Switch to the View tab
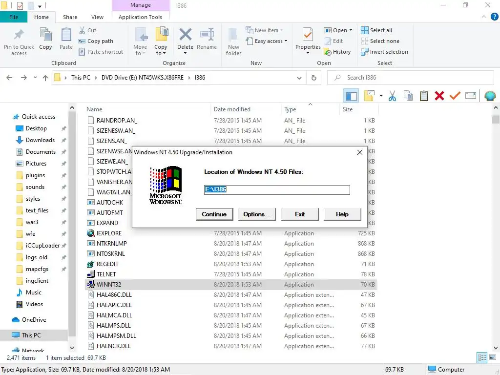 (x=97, y=17)
